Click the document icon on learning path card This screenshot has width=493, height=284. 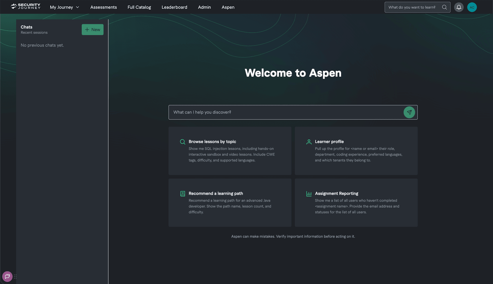click(183, 194)
